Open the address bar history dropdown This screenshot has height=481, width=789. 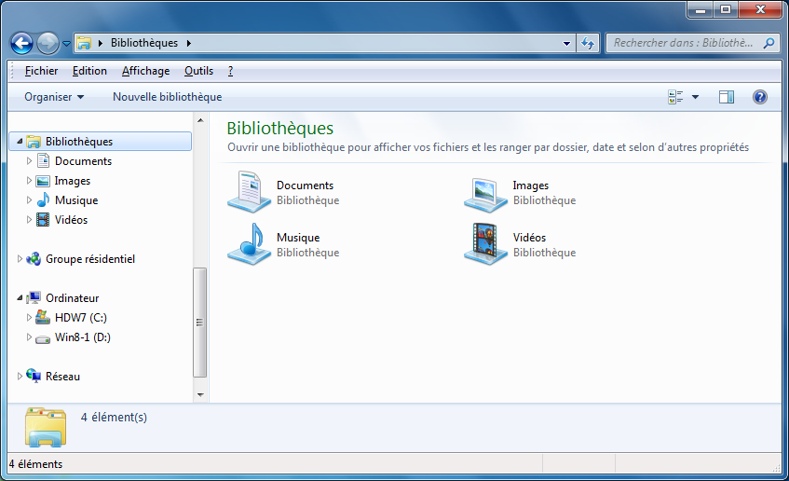(x=566, y=43)
